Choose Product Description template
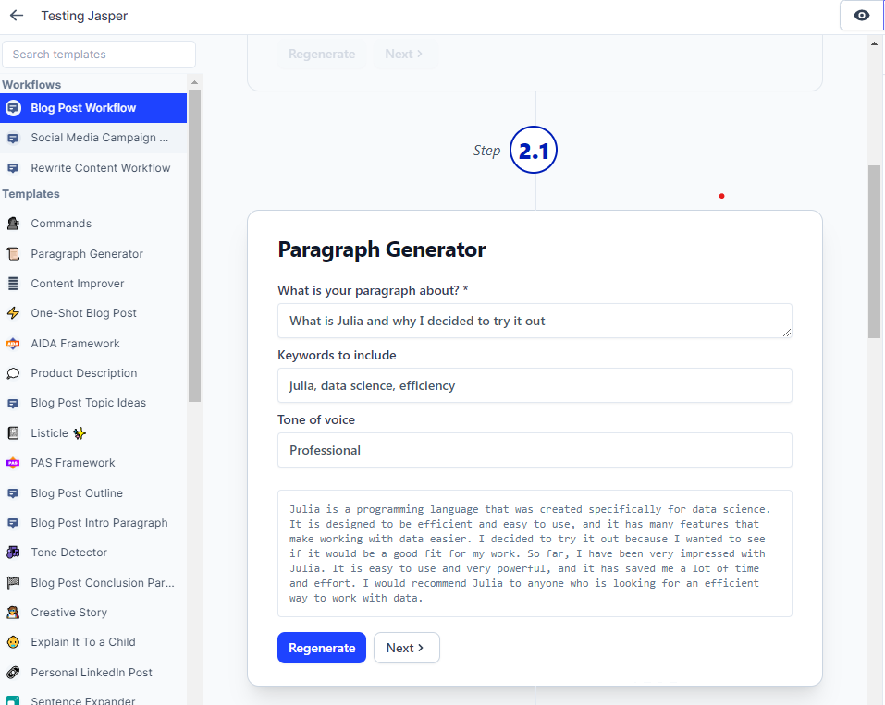 [x=93, y=373]
